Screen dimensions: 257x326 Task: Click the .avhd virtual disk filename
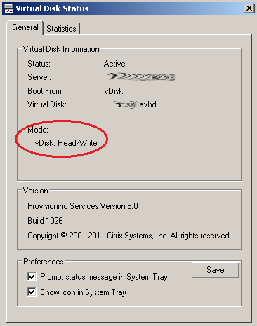(135, 104)
